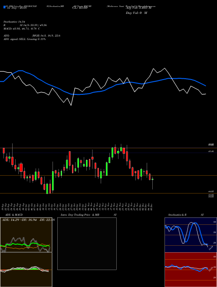This screenshot has width=217, height=287.
Task: Select the 'Stochastics: 14.54' readout
Action: [14, 22]
